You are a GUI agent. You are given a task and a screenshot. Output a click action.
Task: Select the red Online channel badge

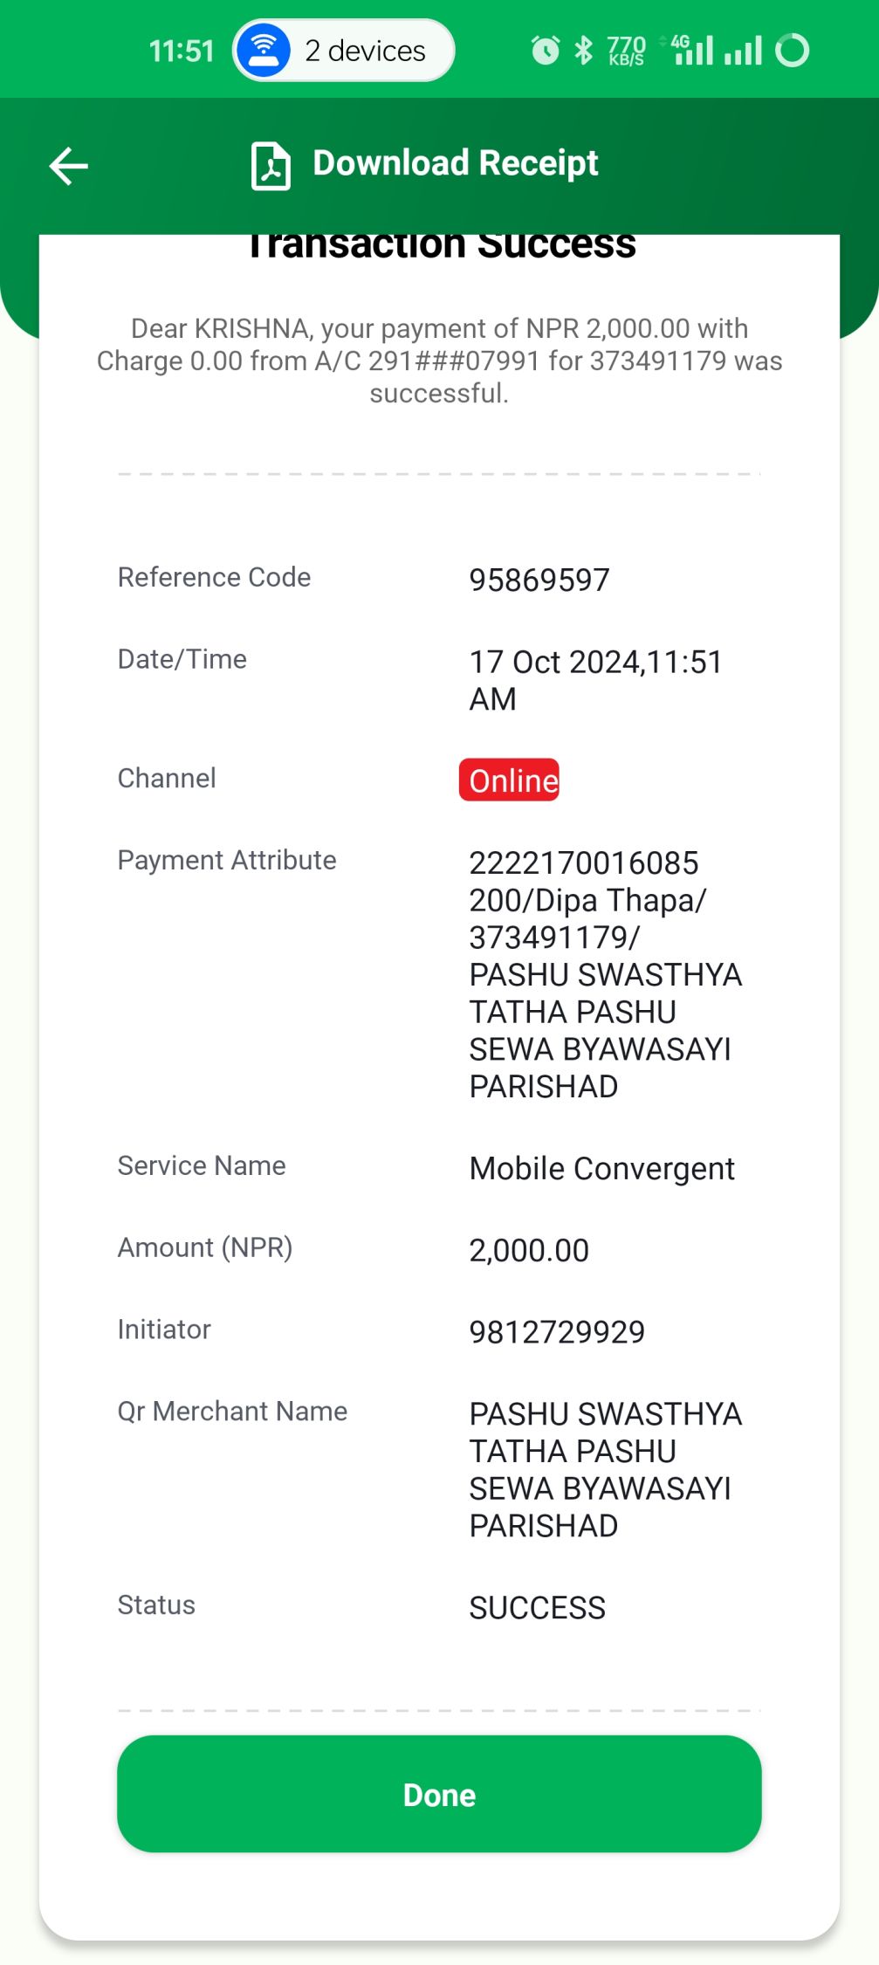tap(510, 780)
